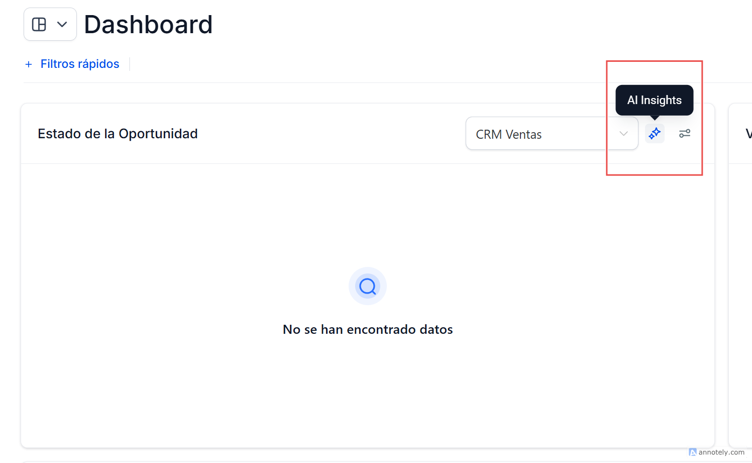Image resolution: width=752 pixels, height=463 pixels.
Task: Click the separator after Filtros rápidos
Action: click(x=130, y=64)
